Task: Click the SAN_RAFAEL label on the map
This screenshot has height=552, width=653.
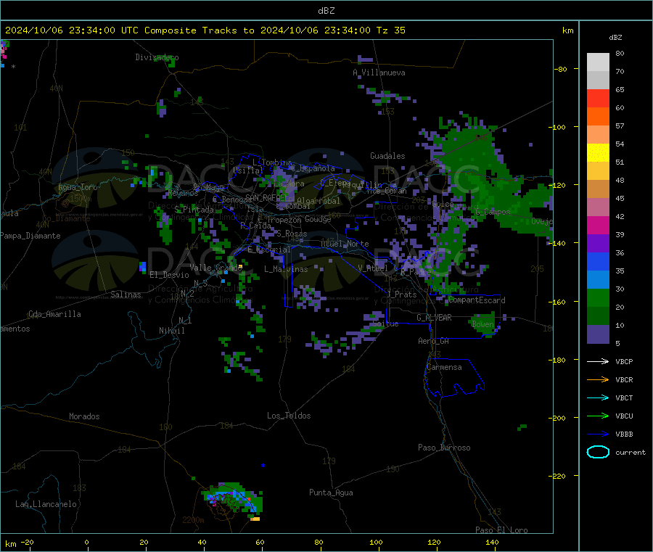Action: 266,197
